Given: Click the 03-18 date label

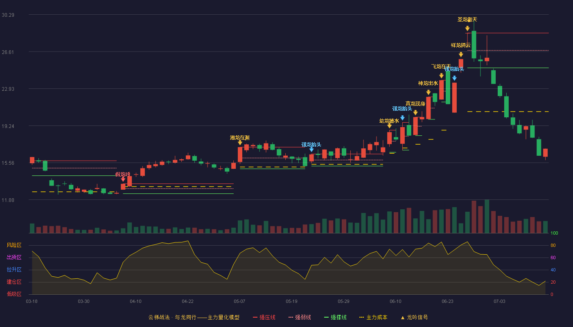Looking at the screenshot, I should (32, 301).
